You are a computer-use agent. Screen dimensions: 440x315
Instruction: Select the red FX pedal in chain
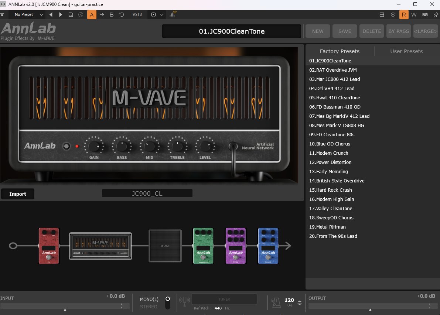coord(49,246)
